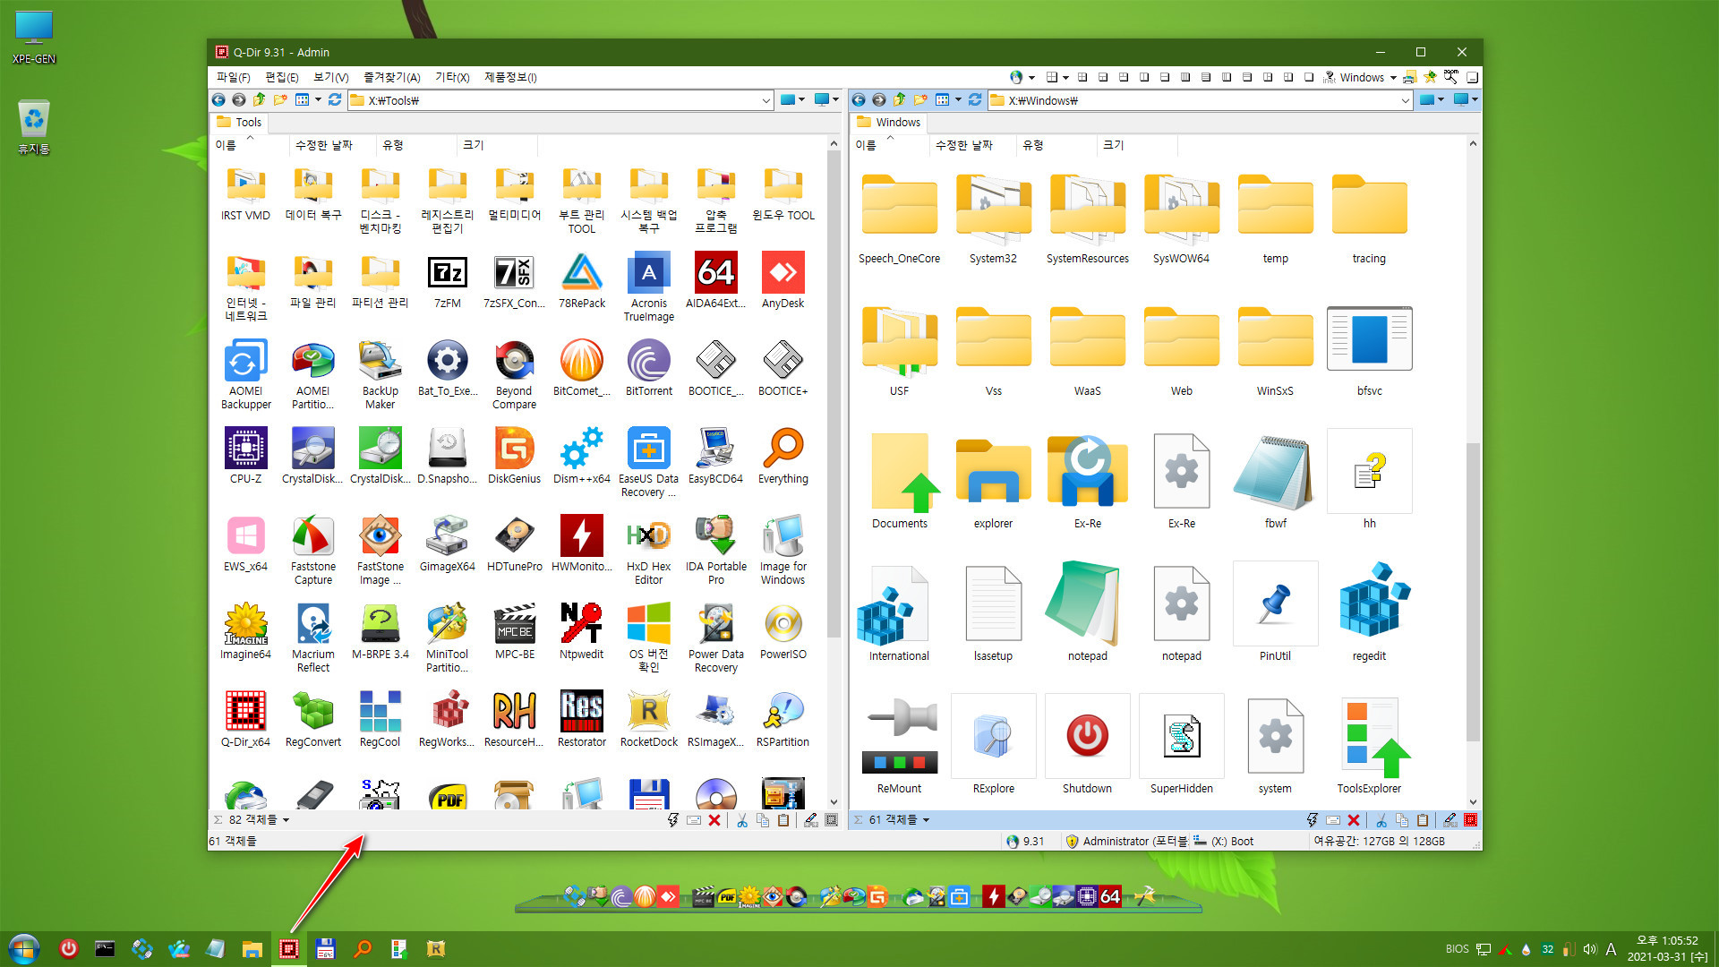
Task: Select Shutdown in the Windows pane
Action: pyautogui.click(x=1087, y=745)
